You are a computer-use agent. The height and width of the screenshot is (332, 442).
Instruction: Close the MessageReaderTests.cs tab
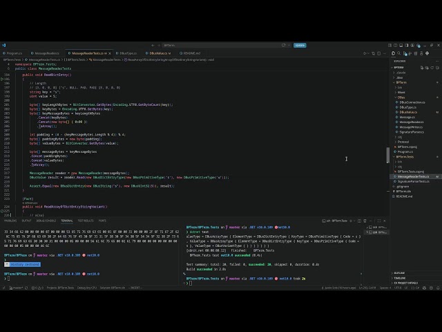(x=110, y=53)
